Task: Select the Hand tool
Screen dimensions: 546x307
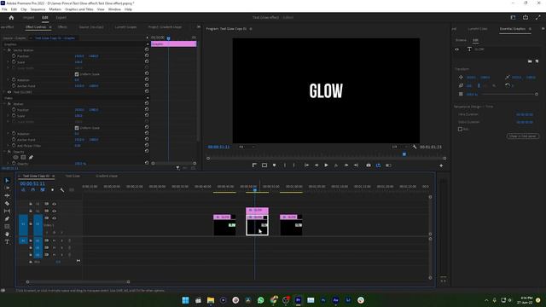Action: [7, 234]
